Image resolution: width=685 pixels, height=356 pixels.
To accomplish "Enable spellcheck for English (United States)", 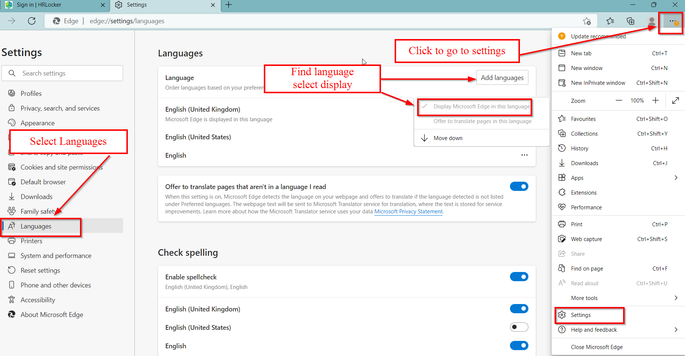I will 519,327.
